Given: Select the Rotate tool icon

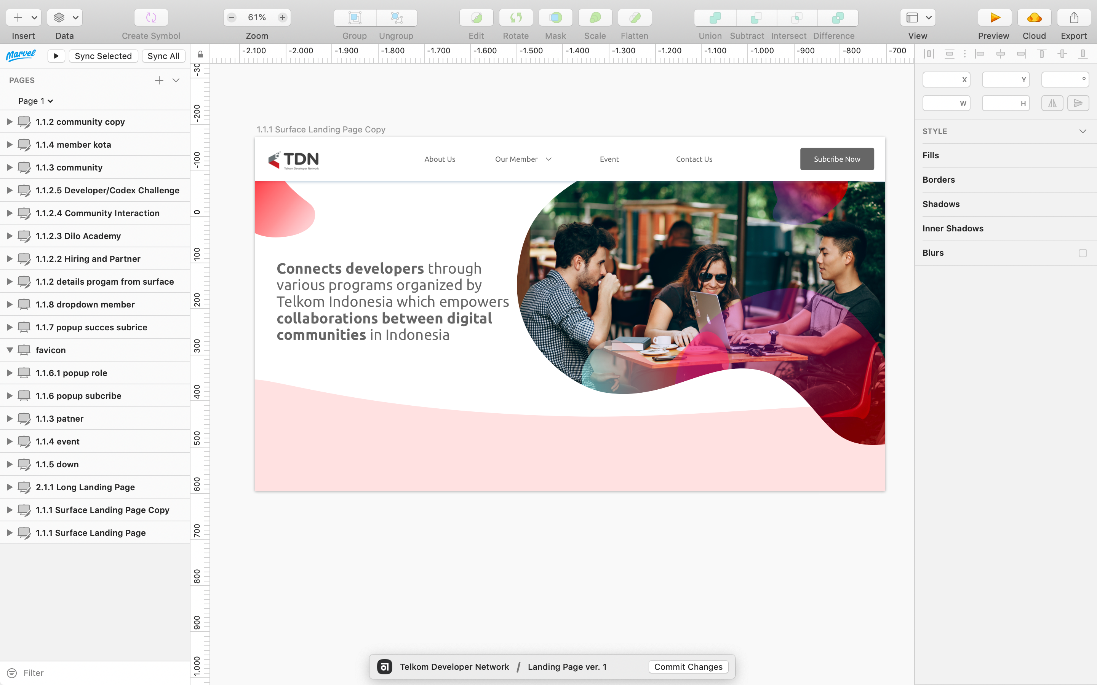Looking at the screenshot, I should click(x=516, y=18).
